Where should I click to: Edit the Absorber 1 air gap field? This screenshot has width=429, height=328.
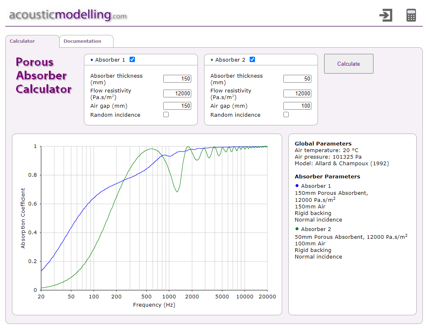177,106
